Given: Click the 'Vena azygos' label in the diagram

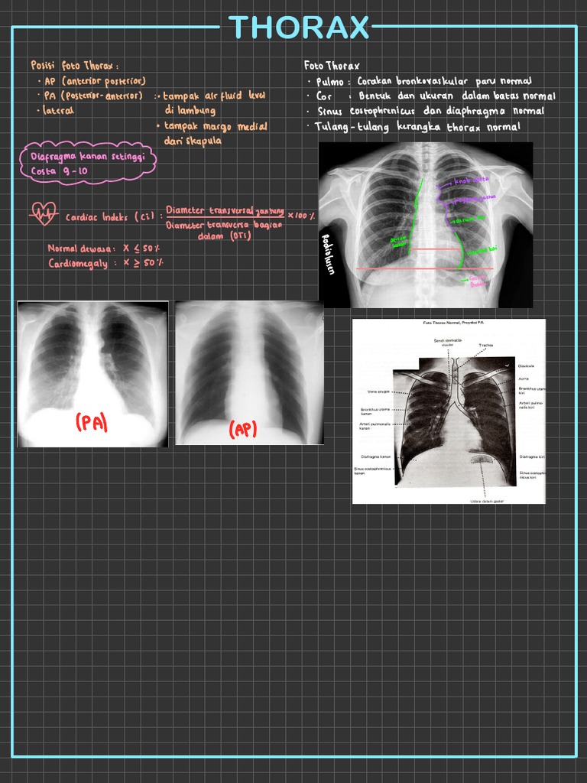Looking at the screenshot, I should point(378,392).
